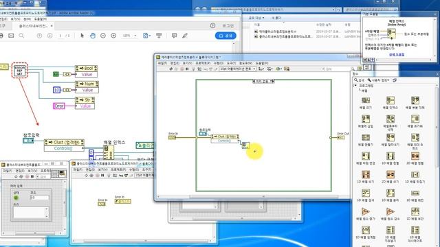The image size is (440, 247).
Task: Click previous case arrow on case structure
Action: tap(254, 81)
